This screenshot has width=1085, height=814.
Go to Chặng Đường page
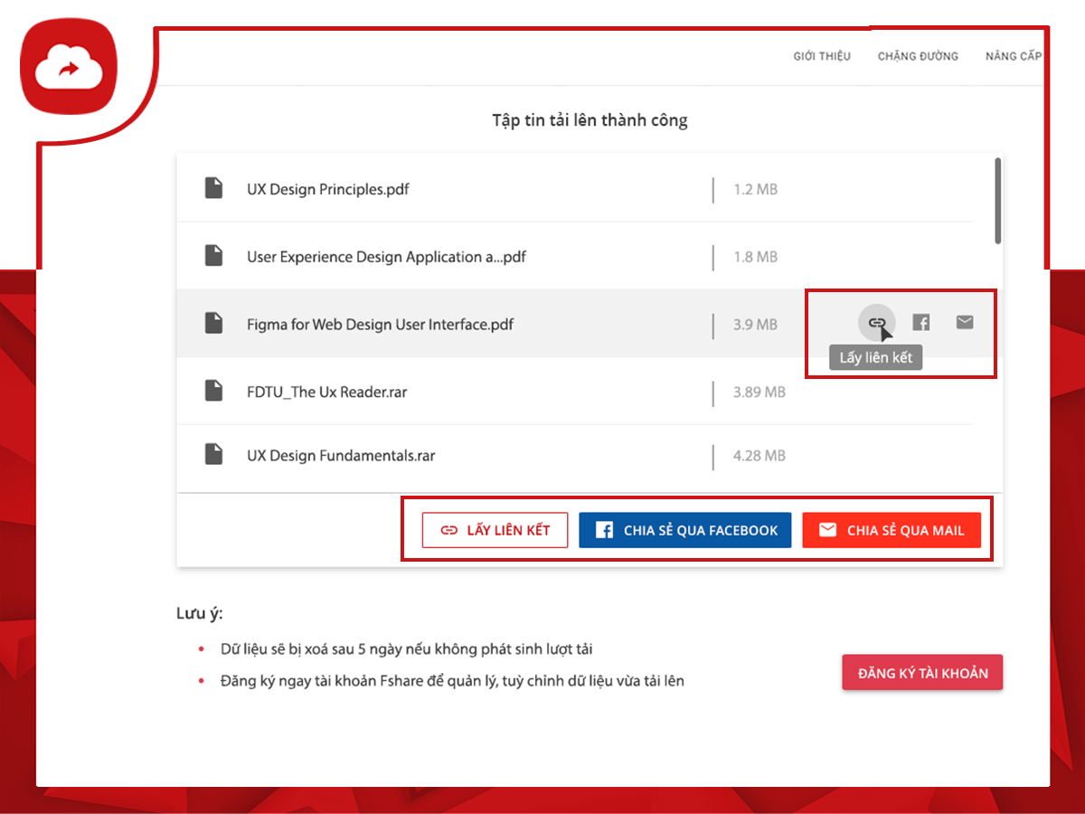(x=918, y=56)
